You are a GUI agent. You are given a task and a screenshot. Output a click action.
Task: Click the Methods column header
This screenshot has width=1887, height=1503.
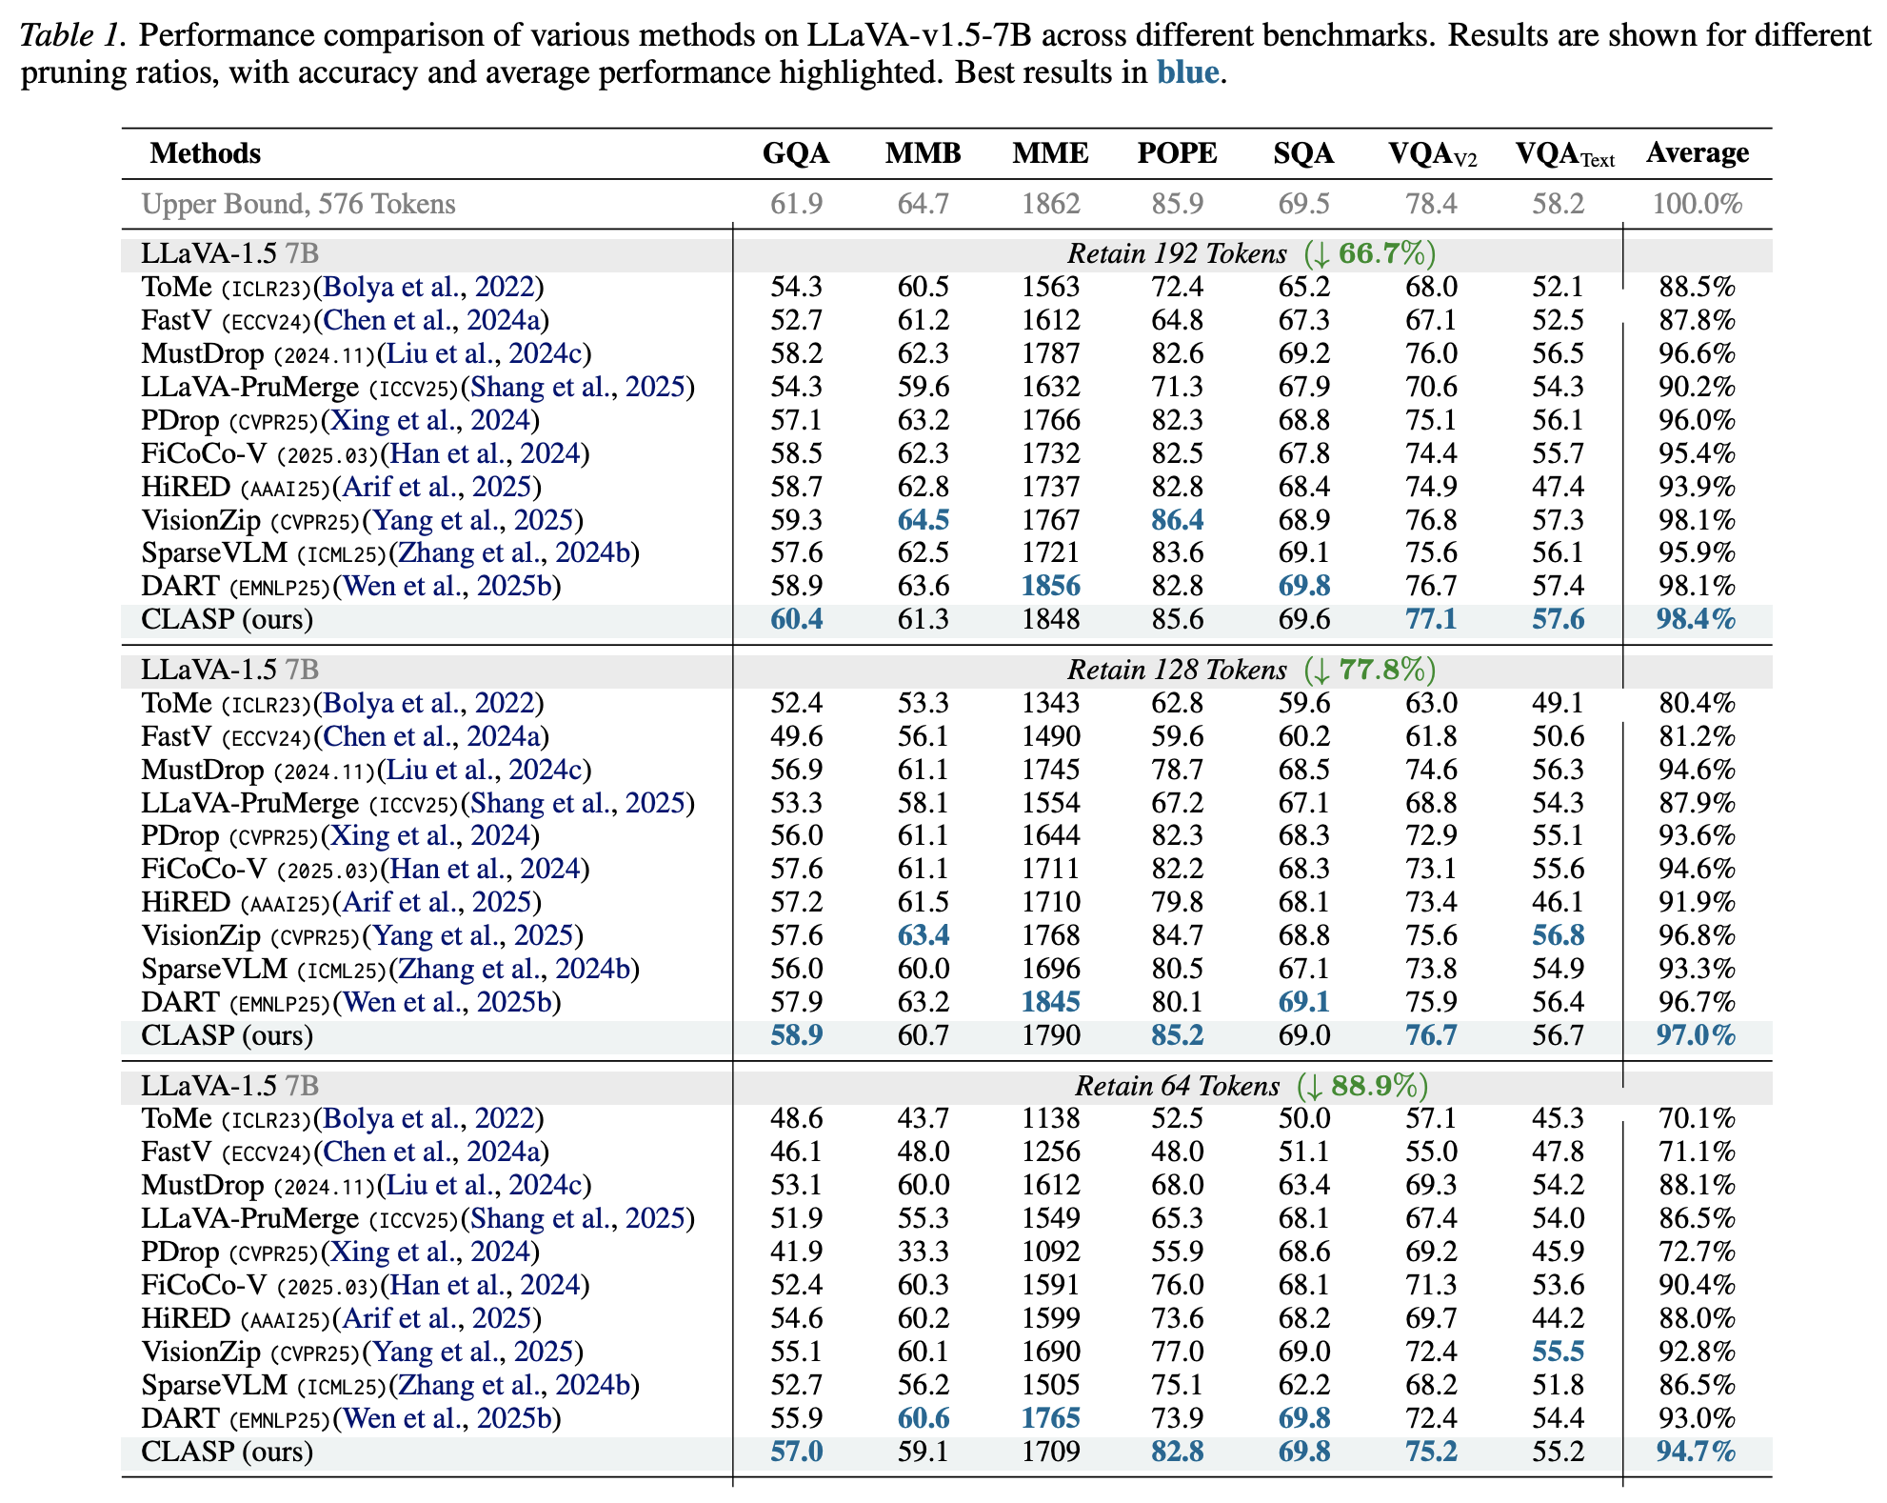[206, 153]
